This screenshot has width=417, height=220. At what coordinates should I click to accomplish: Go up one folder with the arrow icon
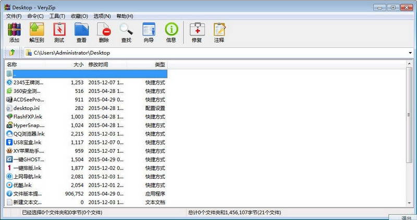(x=11, y=53)
